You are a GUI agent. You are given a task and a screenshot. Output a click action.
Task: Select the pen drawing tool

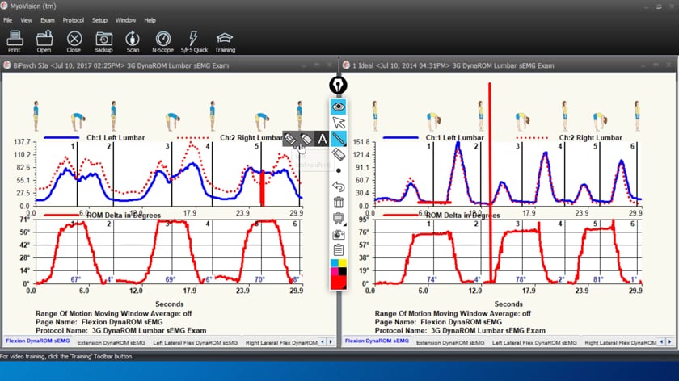[338, 139]
